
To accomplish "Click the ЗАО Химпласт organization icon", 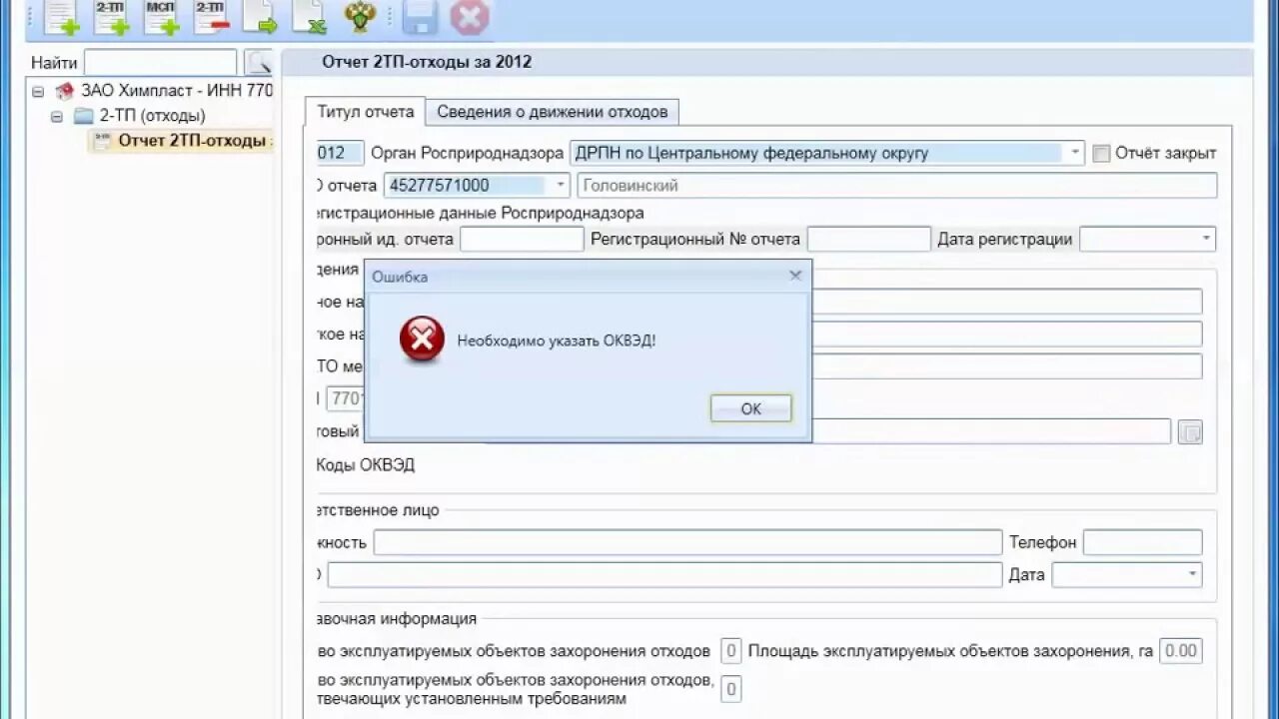I will pos(65,91).
